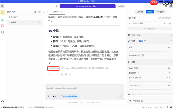Switch to the Program tab
The height and width of the screenshot is (108, 173).
[x=160, y=12]
